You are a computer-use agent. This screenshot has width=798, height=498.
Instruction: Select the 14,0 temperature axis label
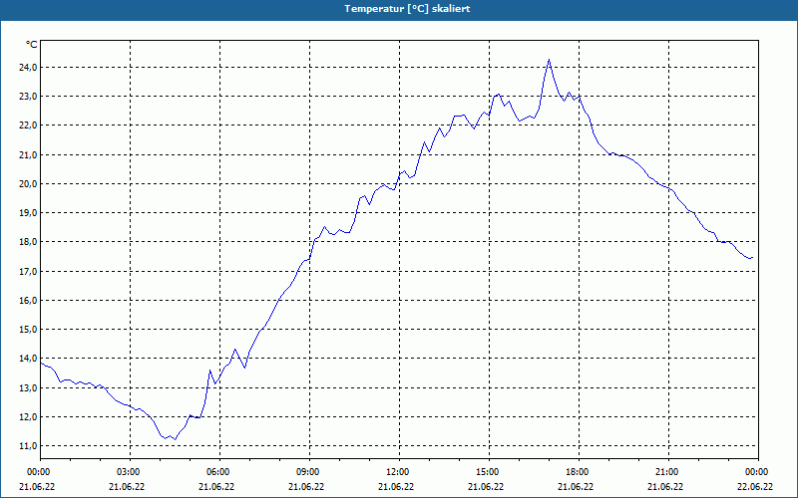(27, 359)
